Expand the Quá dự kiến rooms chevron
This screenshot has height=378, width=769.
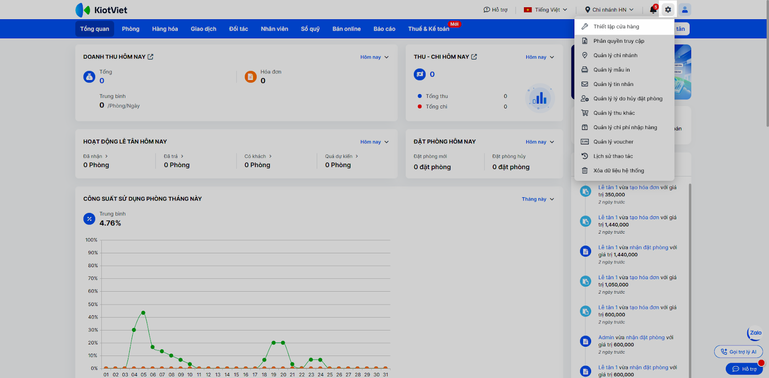357,156
